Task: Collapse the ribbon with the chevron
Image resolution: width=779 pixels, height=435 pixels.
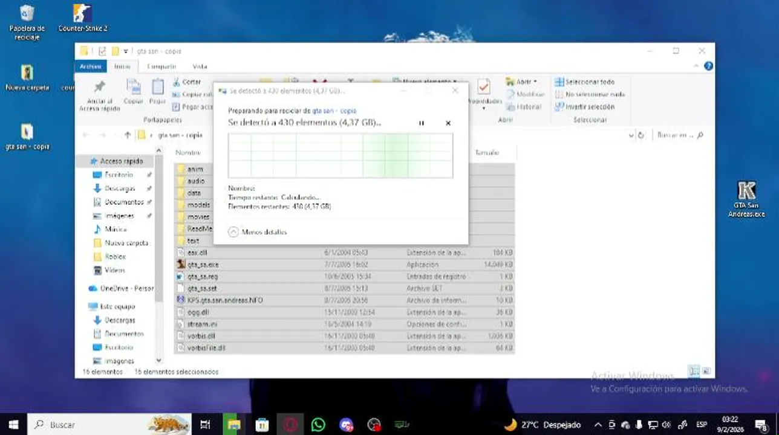Action: click(x=697, y=66)
